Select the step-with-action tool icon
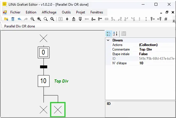 coord(93,19)
